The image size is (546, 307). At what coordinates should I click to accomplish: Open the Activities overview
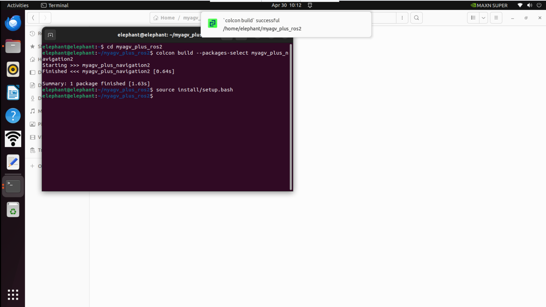coord(18,5)
